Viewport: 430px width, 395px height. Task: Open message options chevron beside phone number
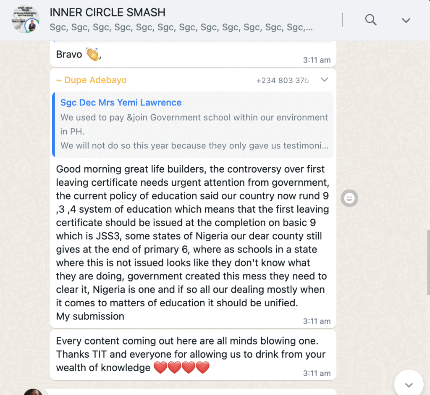325,79
